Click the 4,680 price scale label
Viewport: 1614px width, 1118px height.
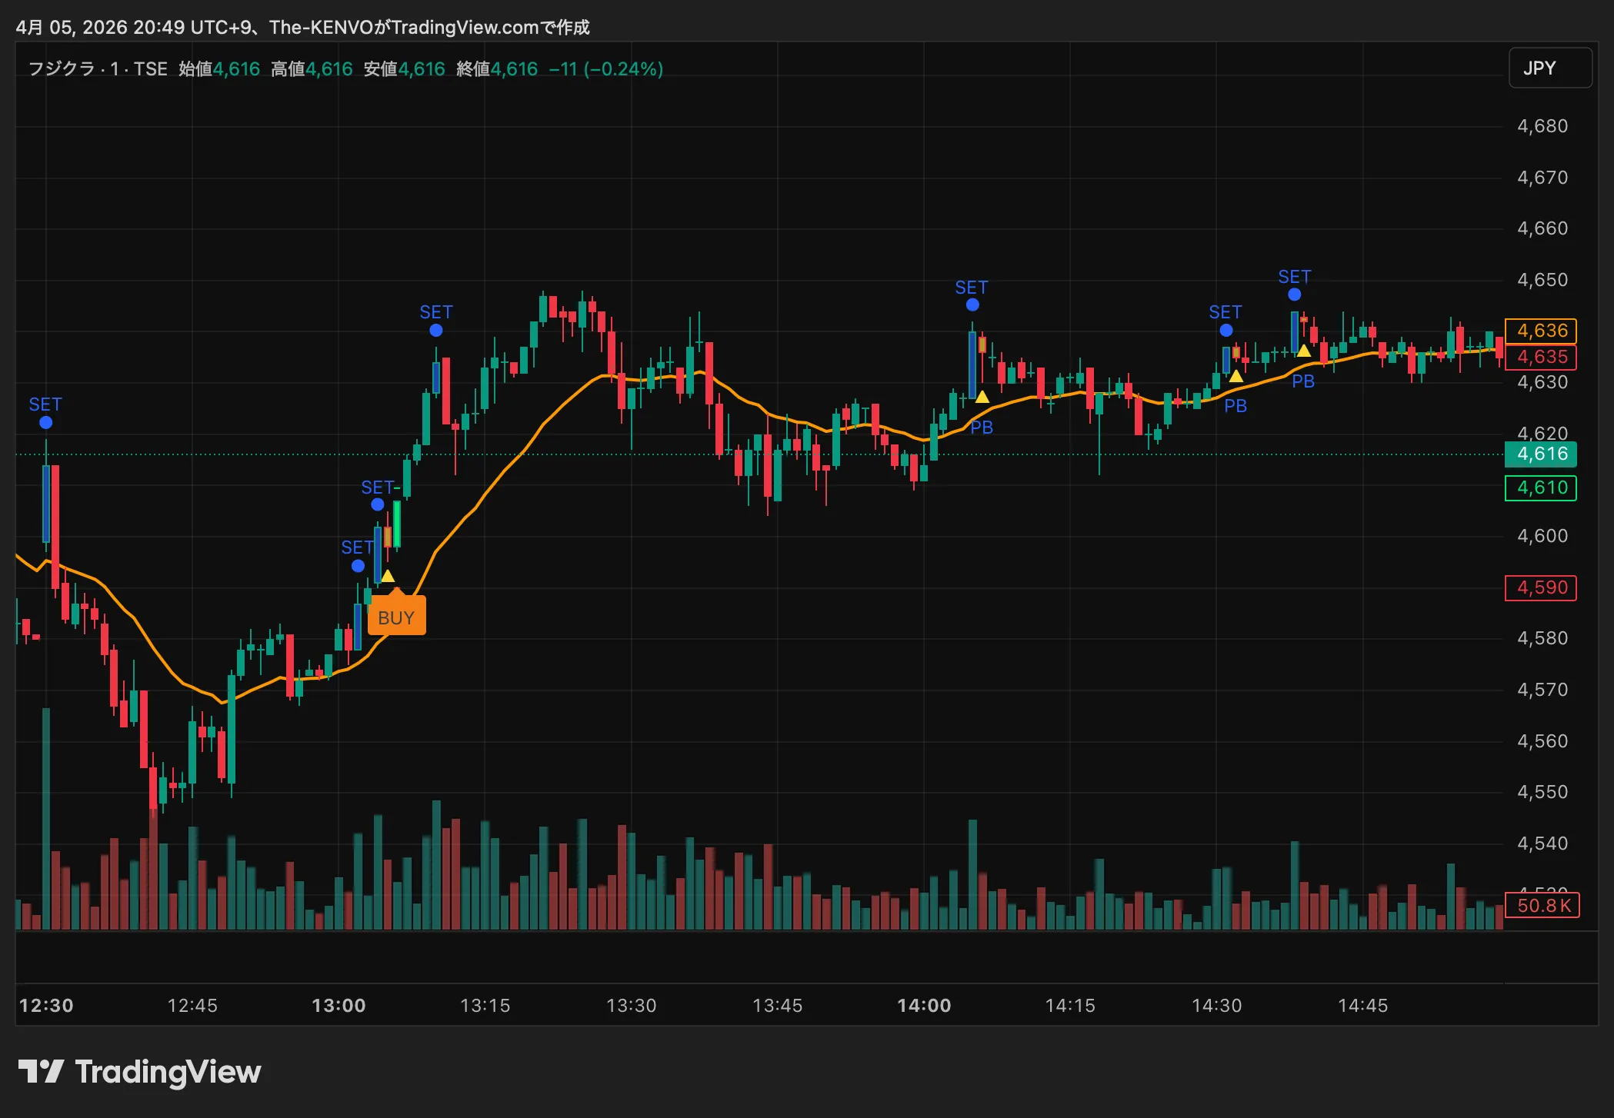point(1542,126)
